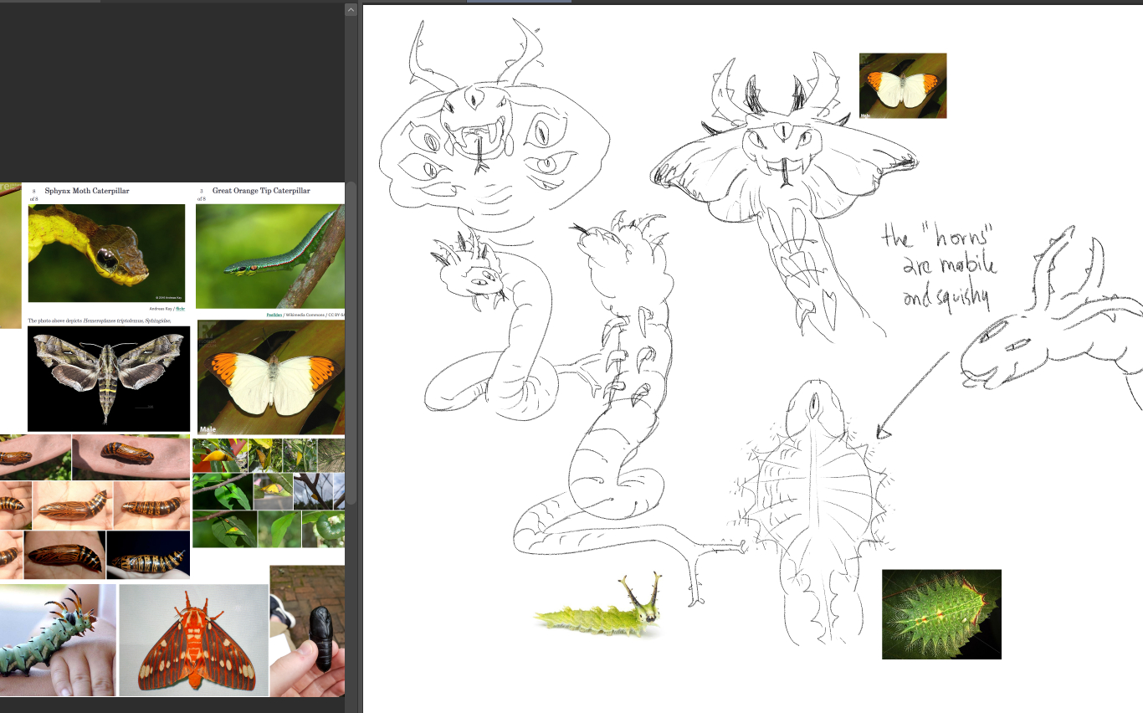Screen dimensions: 1143x713
Task: Click the "Great Orange Tip Caterpillar" heading
Action: pyautogui.click(x=261, y=191)
